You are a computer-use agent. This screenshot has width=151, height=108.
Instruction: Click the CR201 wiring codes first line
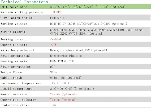click(97, 30)
